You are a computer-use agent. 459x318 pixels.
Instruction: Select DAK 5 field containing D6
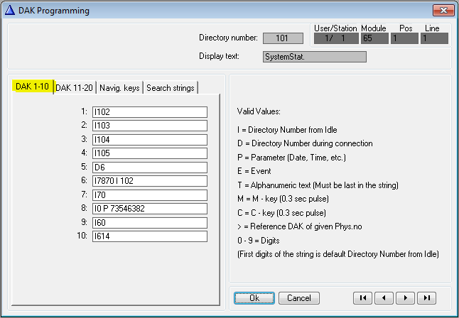pos(148,167)
